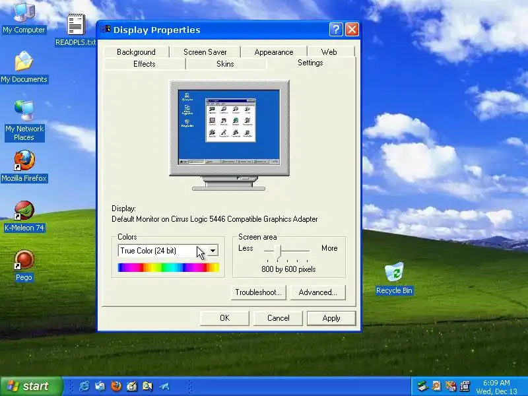Open Outlook Express quick launch icon
Image resolution: width=528 pixels, height=396 pixels.
[x=100, y=386]
